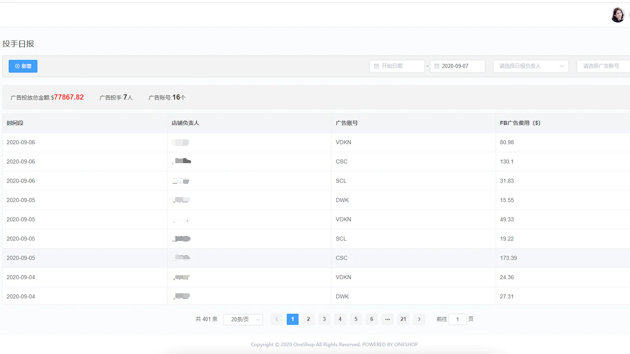The width and height of the screenshot is (630, 354).
Task: Click the 新增 add button
Action: coord(23,66)
